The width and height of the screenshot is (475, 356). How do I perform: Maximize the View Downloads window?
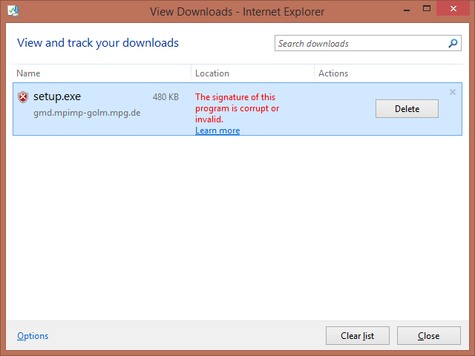click(427, 8)
